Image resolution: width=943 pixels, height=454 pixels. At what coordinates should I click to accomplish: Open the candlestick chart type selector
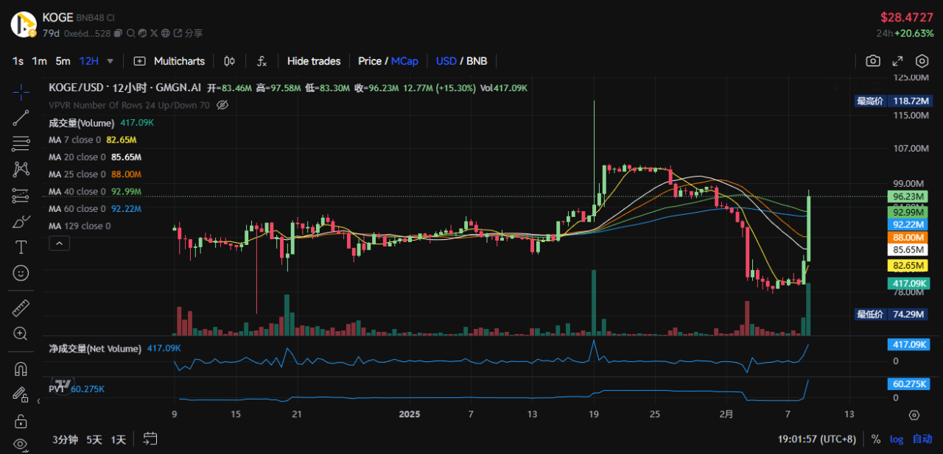click(x=229, y=61)
